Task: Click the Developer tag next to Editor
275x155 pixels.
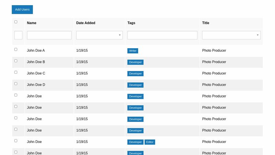Action: pyautogui.click(x=135, y=142)
